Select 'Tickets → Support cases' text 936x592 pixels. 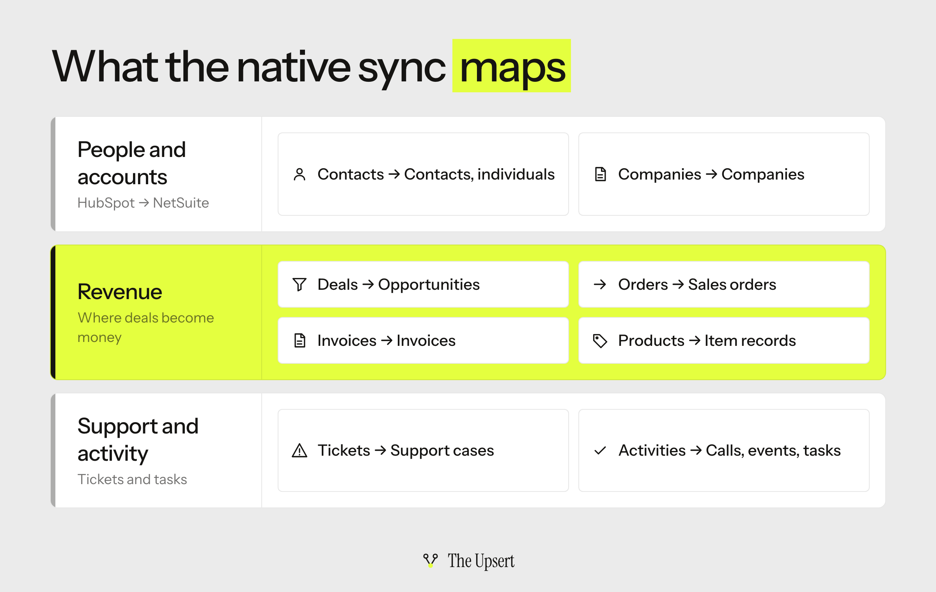tap(406, 451)
